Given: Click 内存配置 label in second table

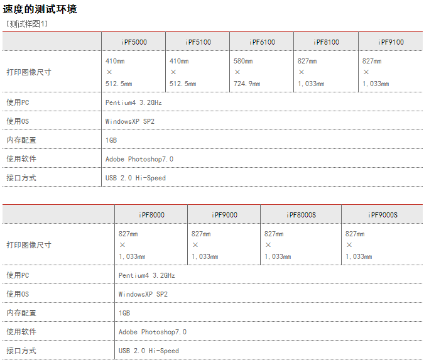Looking at the screenshot, I should pyautogui.click(x=21, y=313).
